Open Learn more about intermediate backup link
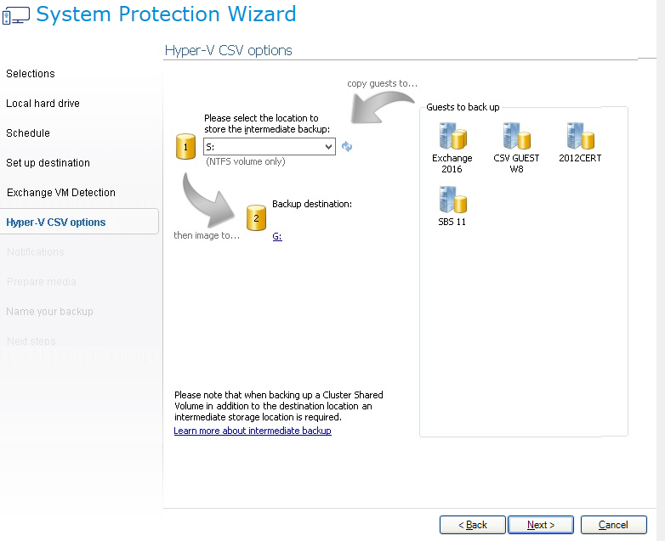665x541 pixels. pos(252,431)
